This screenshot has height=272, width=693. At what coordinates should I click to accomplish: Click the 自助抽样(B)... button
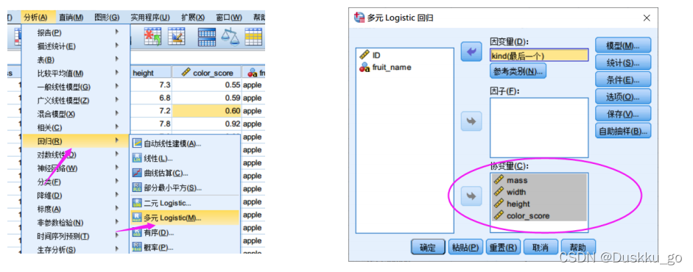(623, 131)
